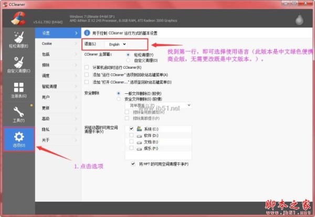315x217 pixels.
Task: Open the 注册表 (Registry) grid icon
Action: click(x=18, y=91)
